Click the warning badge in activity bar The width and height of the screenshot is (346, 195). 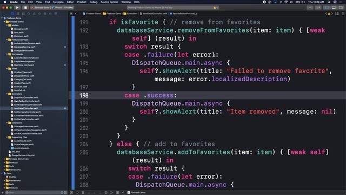[x=216, y=8]
